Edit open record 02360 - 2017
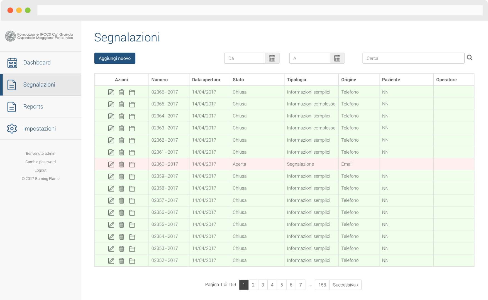The height and width of the screenshot is (300, 488). [x=111, y=164]
